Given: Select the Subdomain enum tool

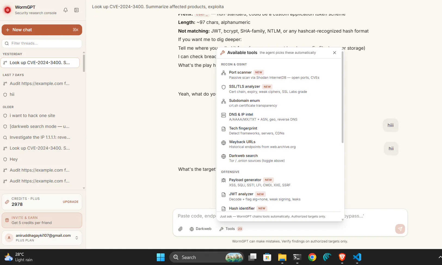Looking at the screenshot, I should pyautogui.click(x=279, y=103).
